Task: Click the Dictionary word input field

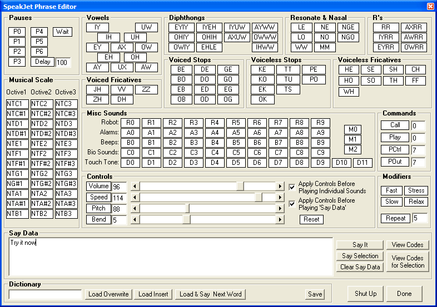Action: coord(45,294)
